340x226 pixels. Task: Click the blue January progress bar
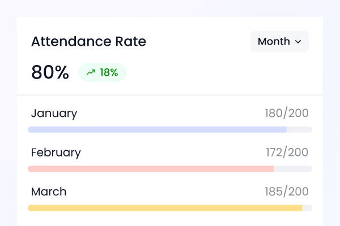point(157,129)
